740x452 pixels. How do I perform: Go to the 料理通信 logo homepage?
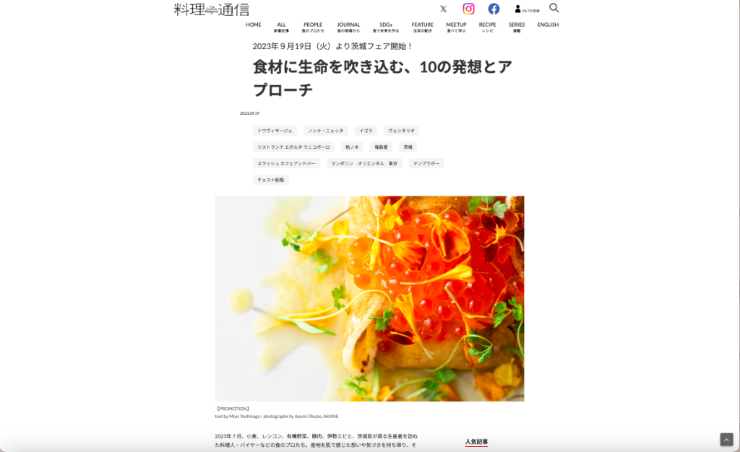pos(212,9)
